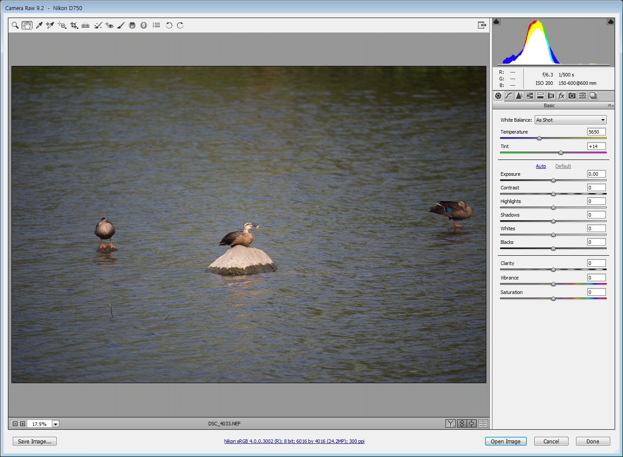Screen dimensions: 623x457
Task: Open the White Balance dropdown
Action: [570, 120]
